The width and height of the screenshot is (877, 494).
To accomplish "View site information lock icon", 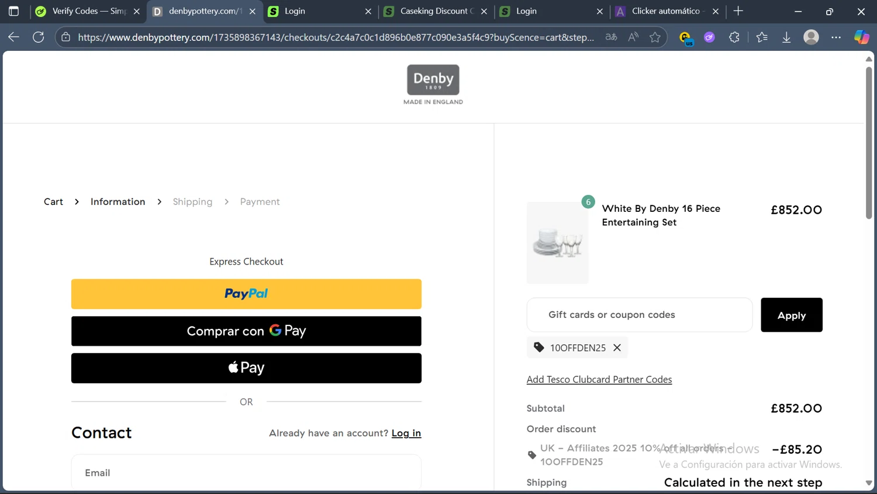I will [x=66, y=37].
